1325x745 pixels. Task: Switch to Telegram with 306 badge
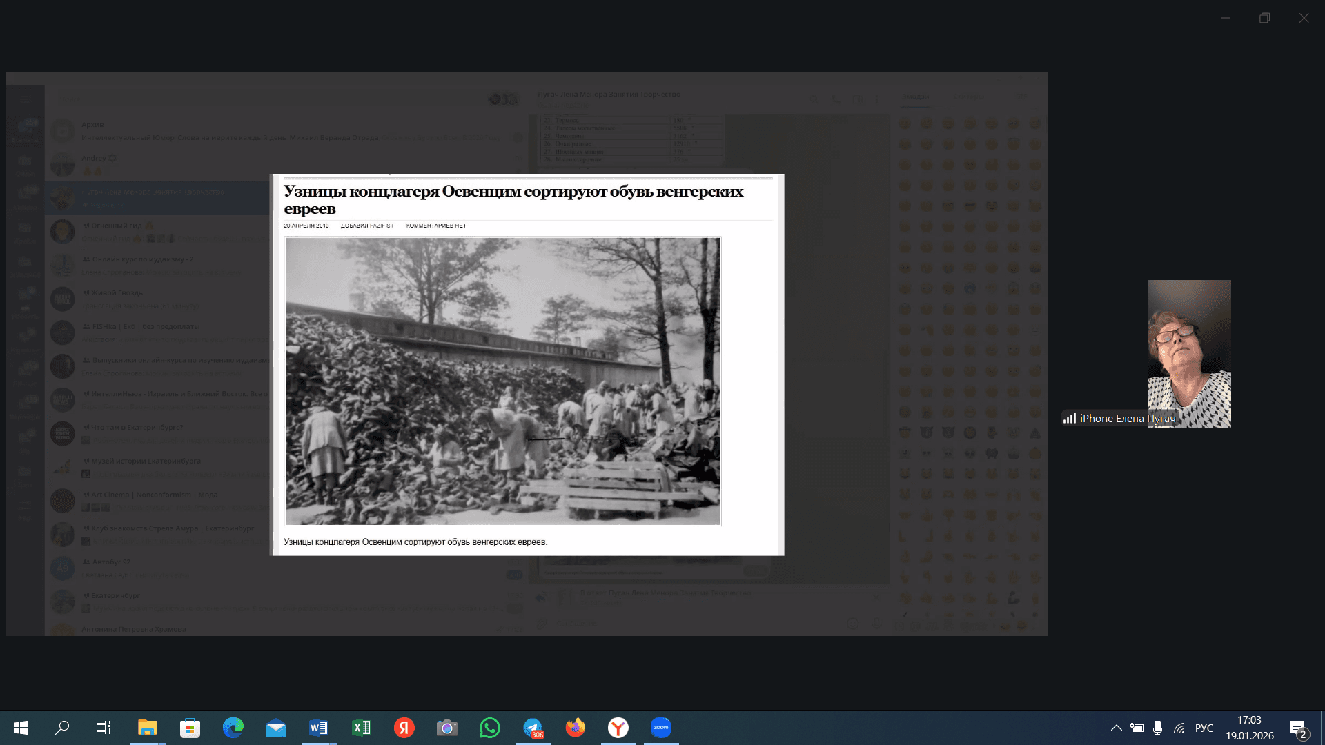(532, 728)
